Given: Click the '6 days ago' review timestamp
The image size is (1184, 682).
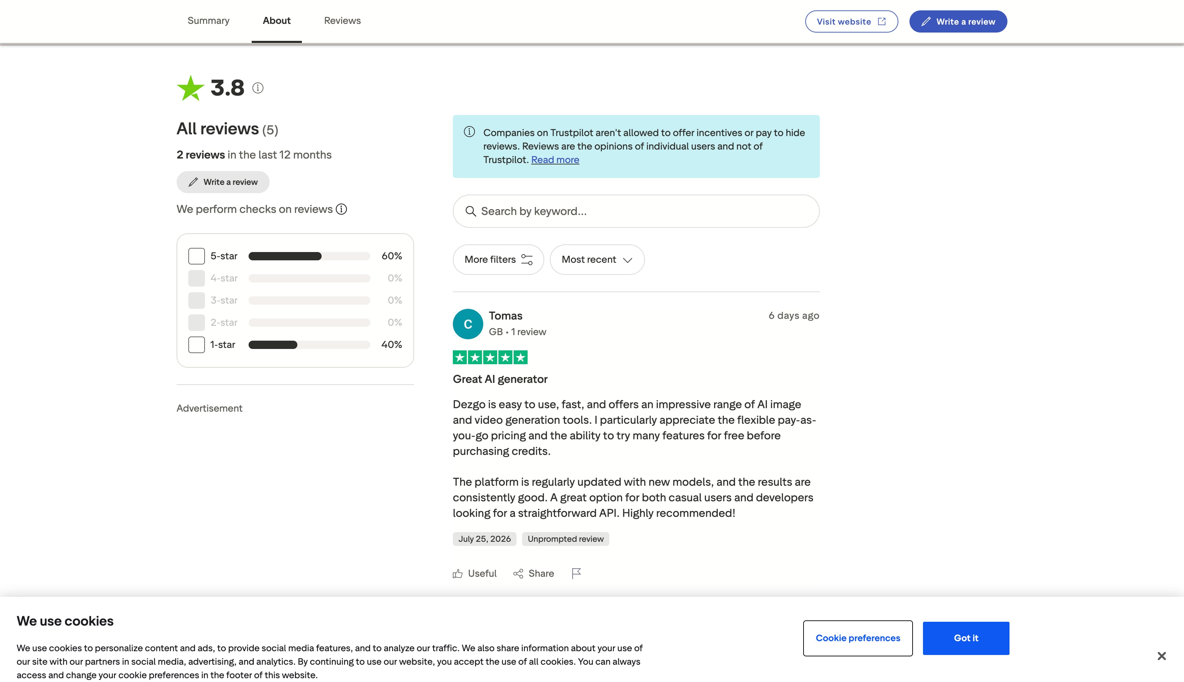Looking at the screenshot, I should pyautogui.click(x=794, y=316).
